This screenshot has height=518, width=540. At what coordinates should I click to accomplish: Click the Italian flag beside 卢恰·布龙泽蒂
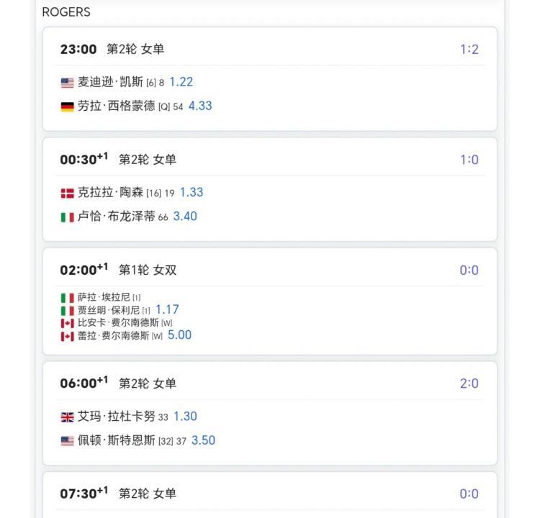pyautogui.click(x=67, y=217)
